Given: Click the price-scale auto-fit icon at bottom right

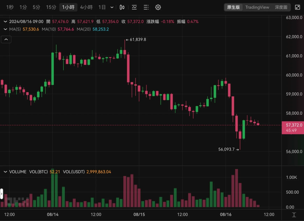Looking at the screenshot, I should pos(294,214).
